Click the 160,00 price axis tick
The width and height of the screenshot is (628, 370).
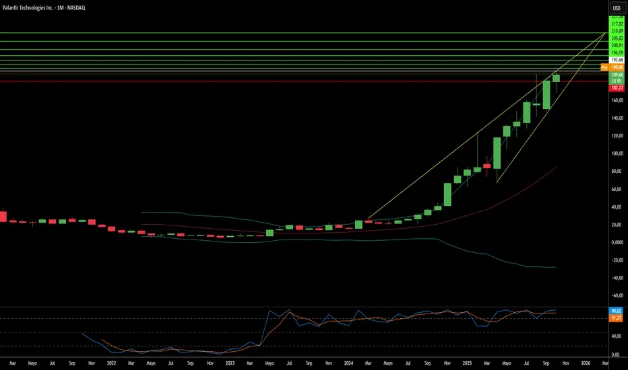tap(617, 100)
